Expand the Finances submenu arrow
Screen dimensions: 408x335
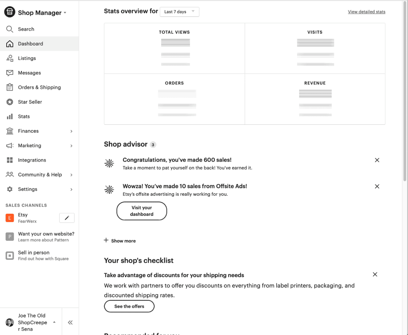point(71,131)
